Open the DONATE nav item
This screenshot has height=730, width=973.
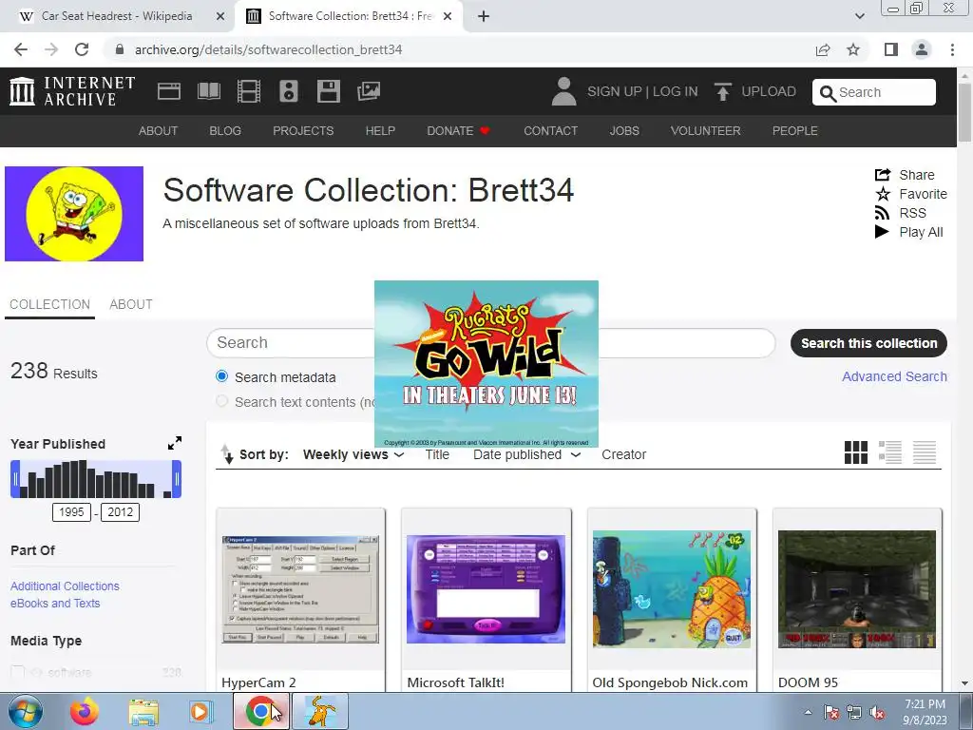(458, 131)
